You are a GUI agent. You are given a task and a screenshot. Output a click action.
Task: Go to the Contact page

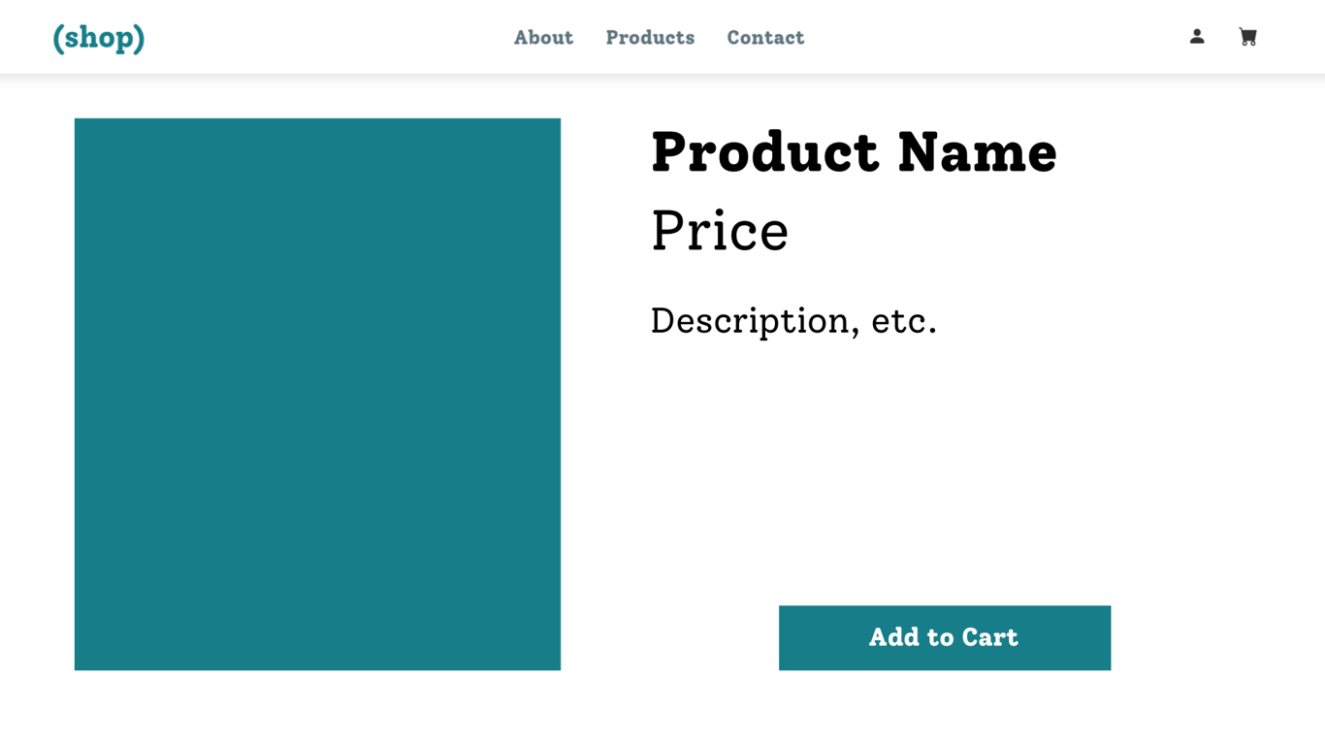tap(765, 38)
